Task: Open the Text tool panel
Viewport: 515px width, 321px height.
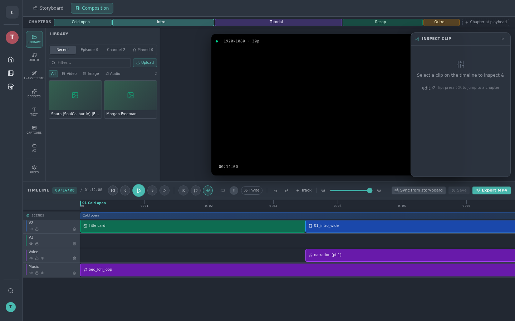Action: point(34,112)
